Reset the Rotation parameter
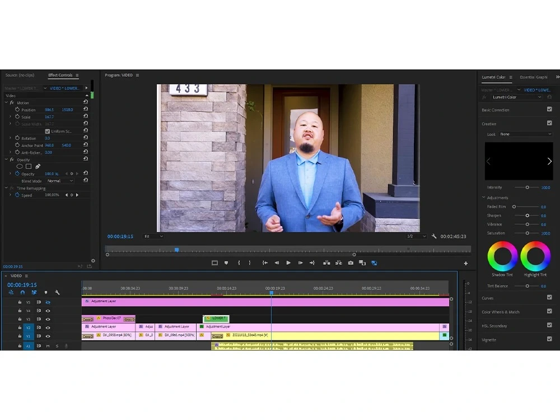Viewport: 560px width, 420px height. click(86, 138)
